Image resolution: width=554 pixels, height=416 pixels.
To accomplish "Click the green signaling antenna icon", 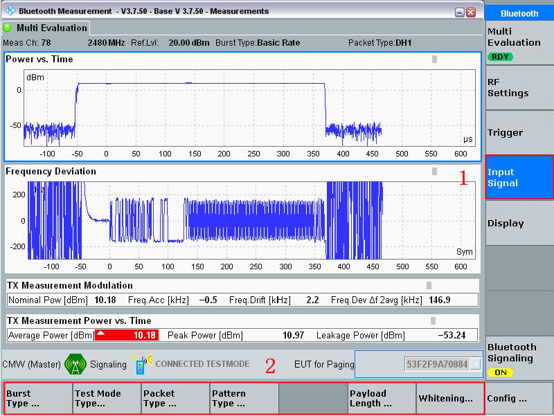I will click(75, 364).
